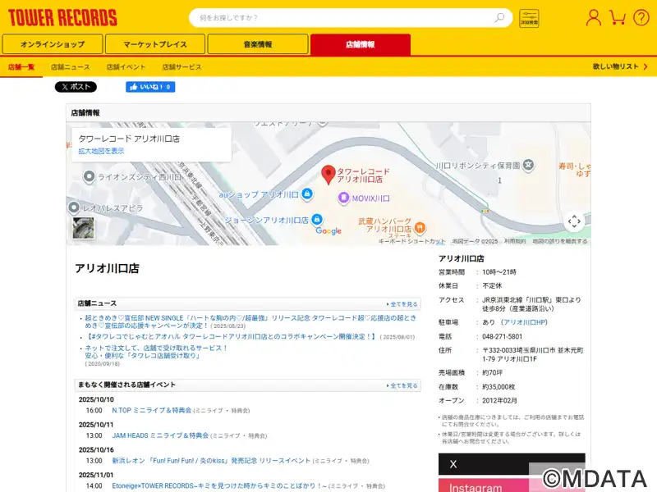Image resolution: width=657 pixels, height=492 pixels.
Task: Open the オンラインショップ tab
Action: click(53, 44)
